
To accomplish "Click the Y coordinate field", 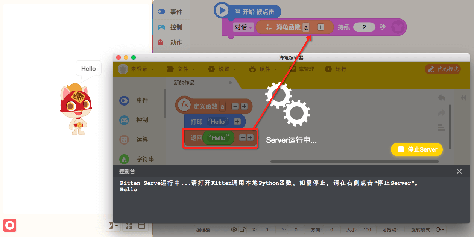I will click(x=295, y=229).
